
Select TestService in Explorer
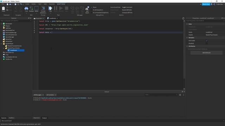pyautogui.click(x=8, y=59)
